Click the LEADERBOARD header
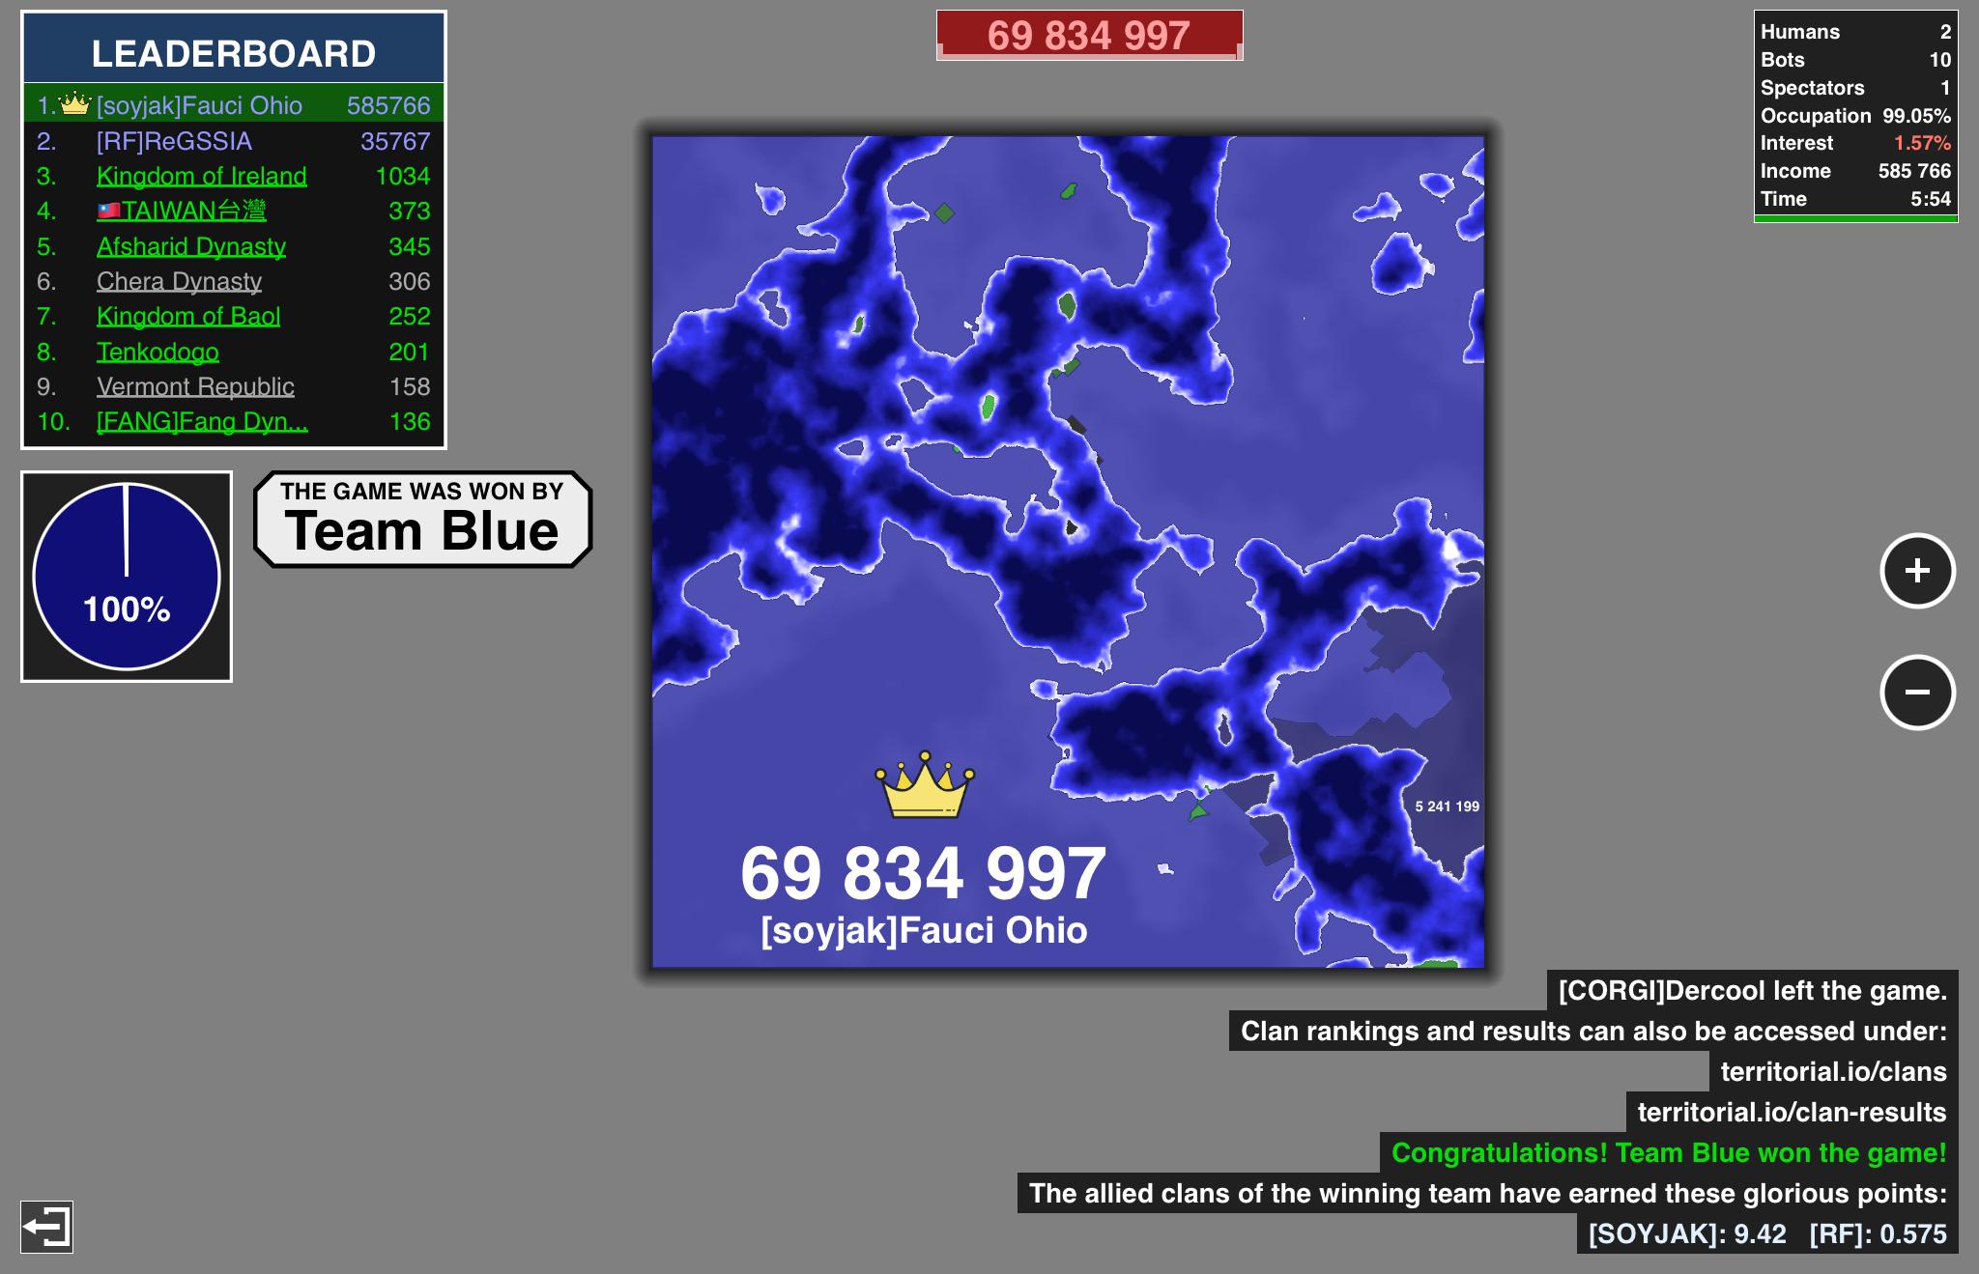 click(233, 53)
